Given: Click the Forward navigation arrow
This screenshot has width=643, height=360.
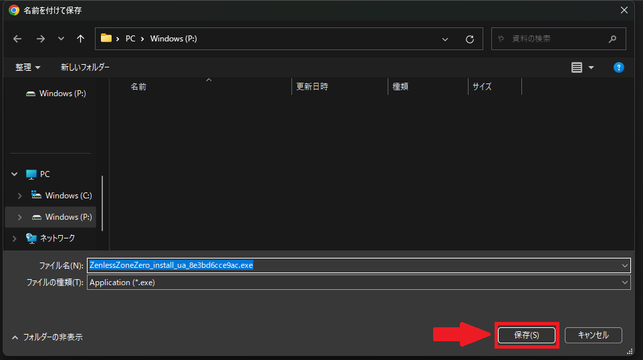Looking at the screenshot, I should (x=40, y=39).
